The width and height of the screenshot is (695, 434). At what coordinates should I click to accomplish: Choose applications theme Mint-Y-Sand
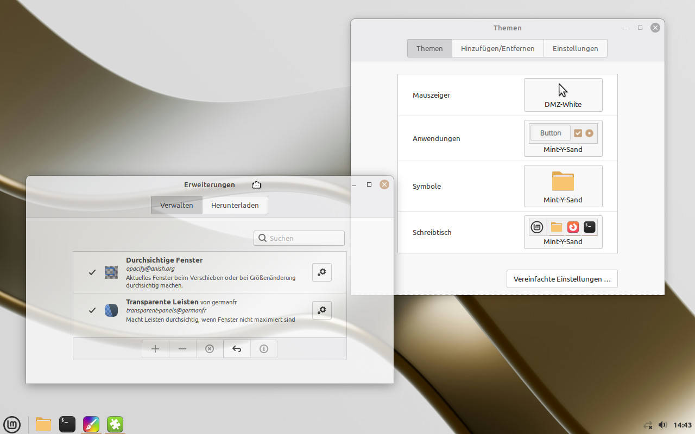[x=563, y=138]
